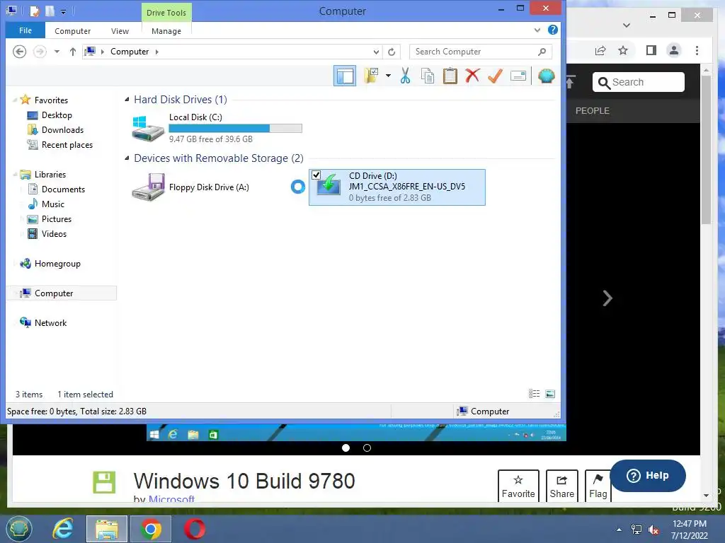Click the Forward arrow in Explorer
The height and width of the screenshot is (543, 725).
[x=40, y=51]
